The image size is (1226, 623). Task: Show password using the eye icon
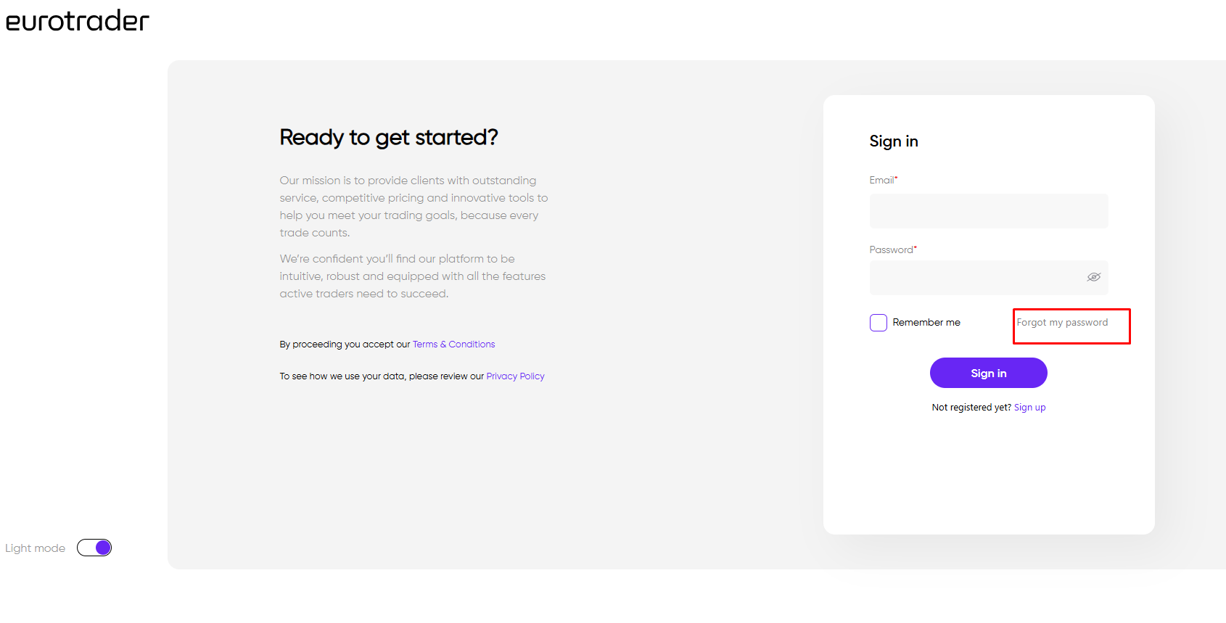[1094, 277]
